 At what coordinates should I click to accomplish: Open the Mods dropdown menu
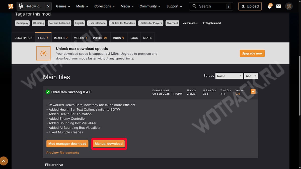pos(82,6)
